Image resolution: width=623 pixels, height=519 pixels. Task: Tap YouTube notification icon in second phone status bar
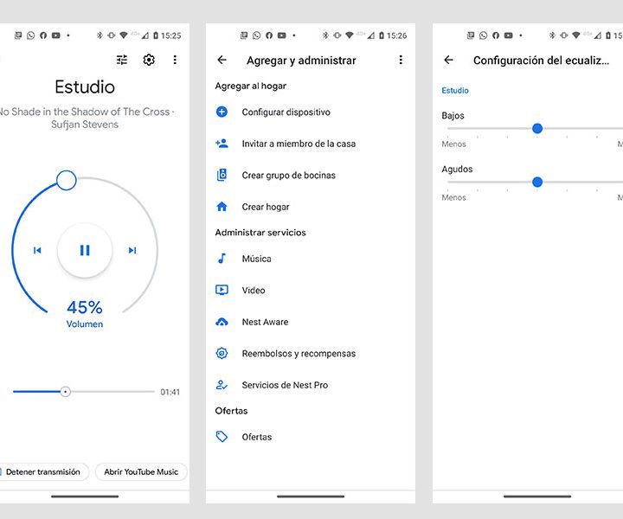pyautogui.click(x=282, y=35)
